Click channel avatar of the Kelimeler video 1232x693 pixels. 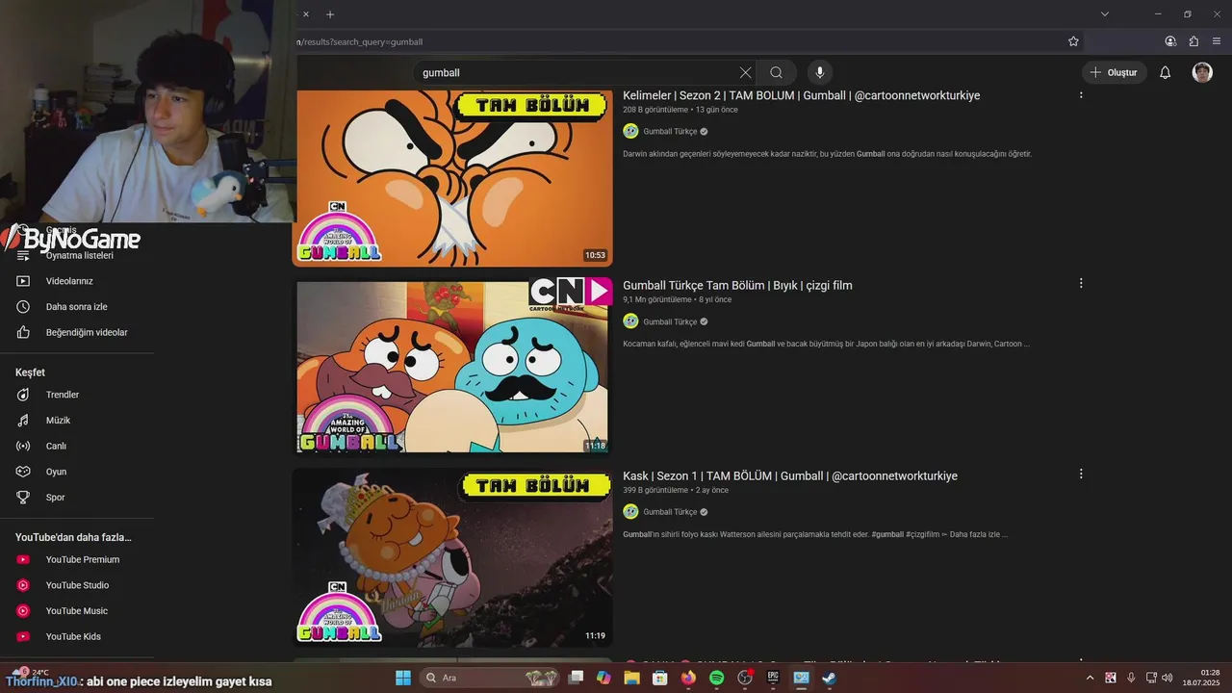click(630, 131)
